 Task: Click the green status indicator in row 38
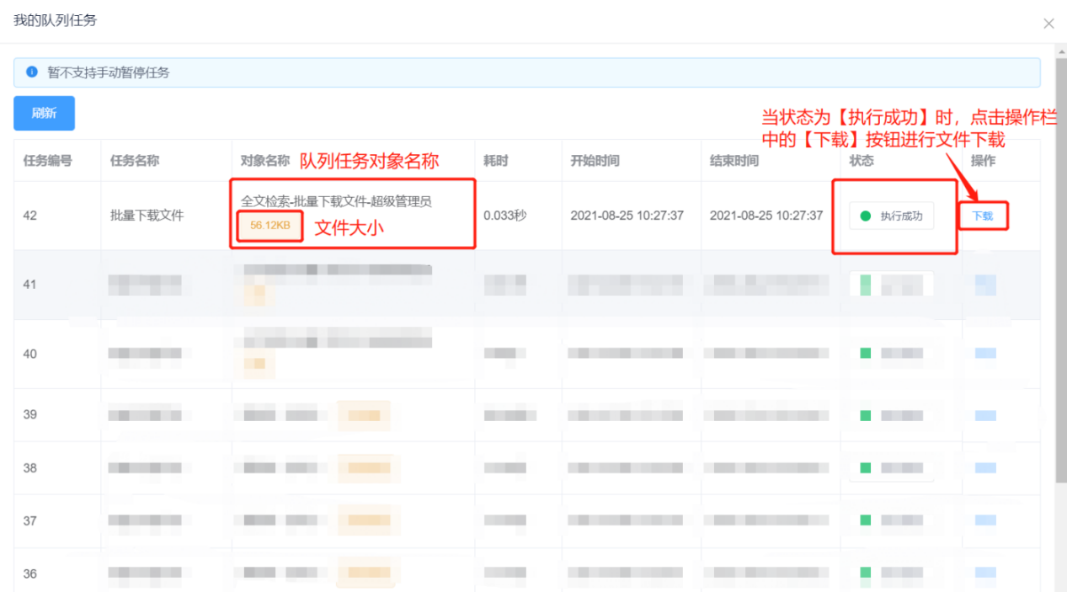tap(865, 468)
